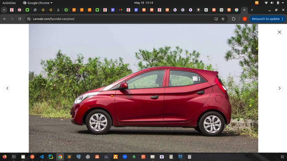
Task: Click the red Hyundai Eon photo
Action: (x=143, y=89)
